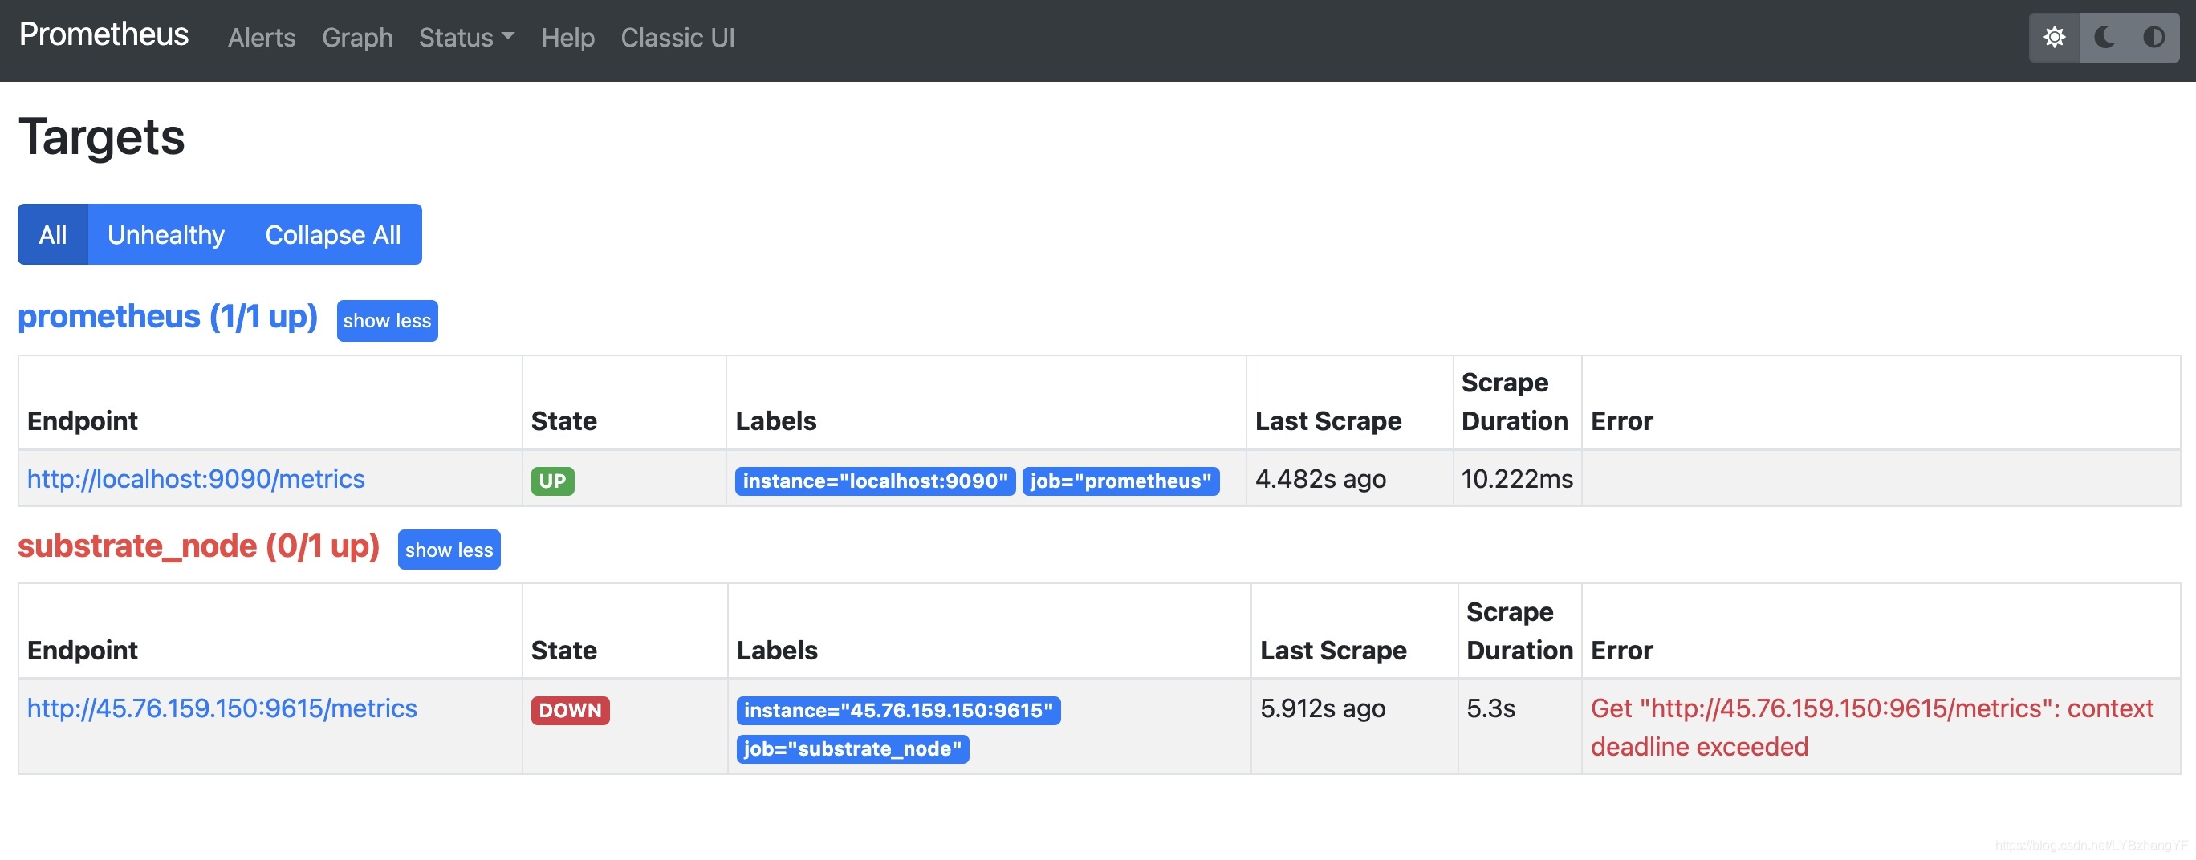Click the job="prometheus" label badge
Viewport: 2196px width, 860px height.
[1121, 481]
